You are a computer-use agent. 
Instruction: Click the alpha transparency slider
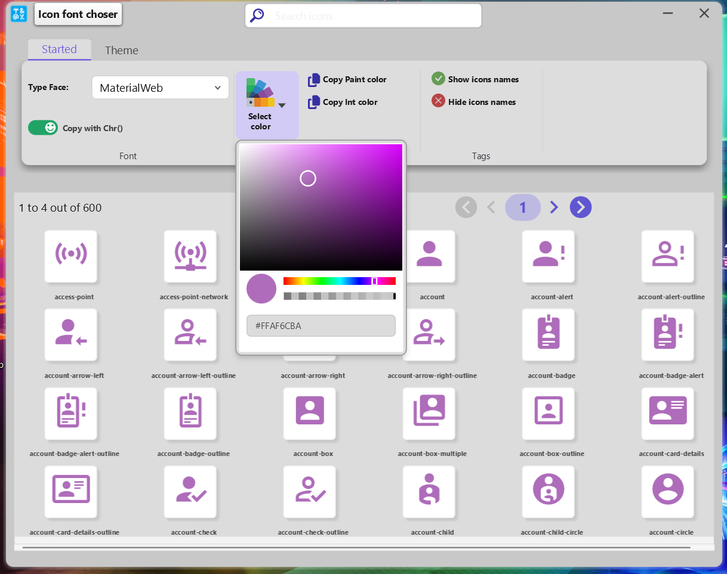pyautogui.click(x=340, y=296)
